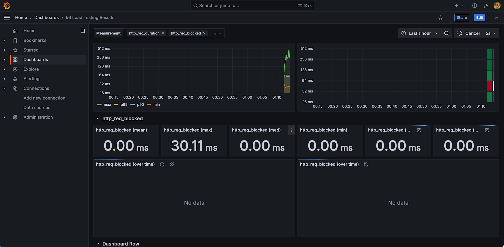Undock the sidebar menu panel
The width and height of the screenshot is (504, 247).
coord(82,31)
